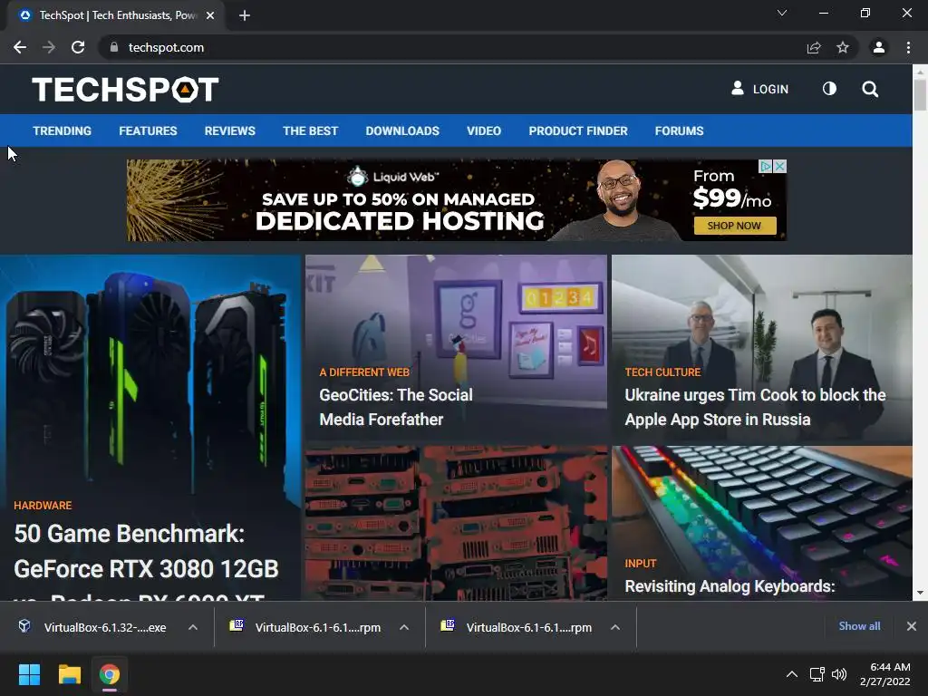Click the browser forward arrow

point(49,47)
